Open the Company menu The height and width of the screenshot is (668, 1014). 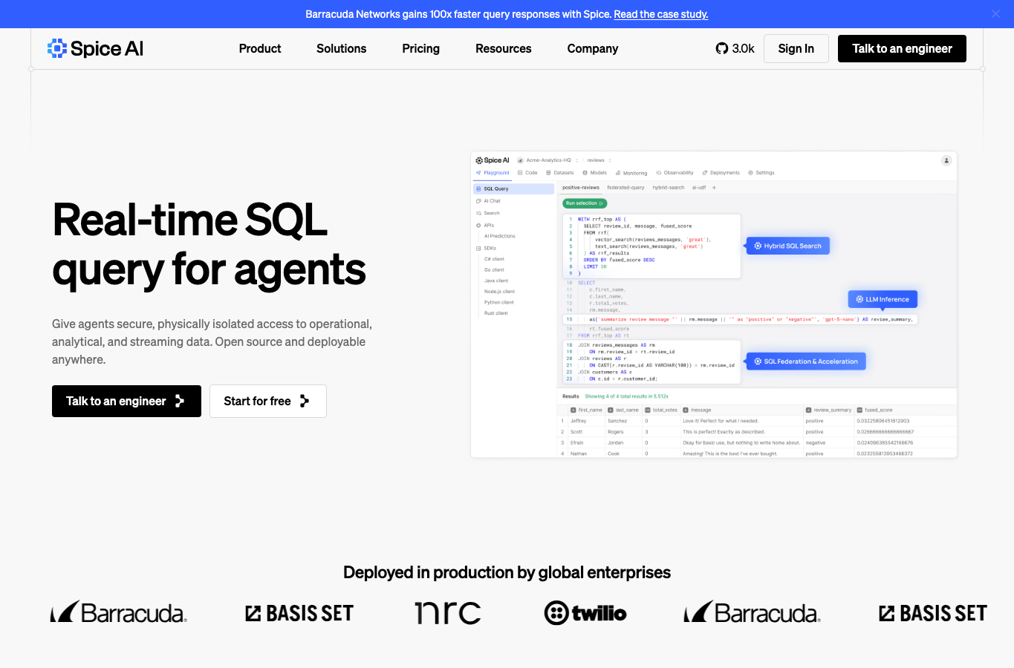point(593,48)
